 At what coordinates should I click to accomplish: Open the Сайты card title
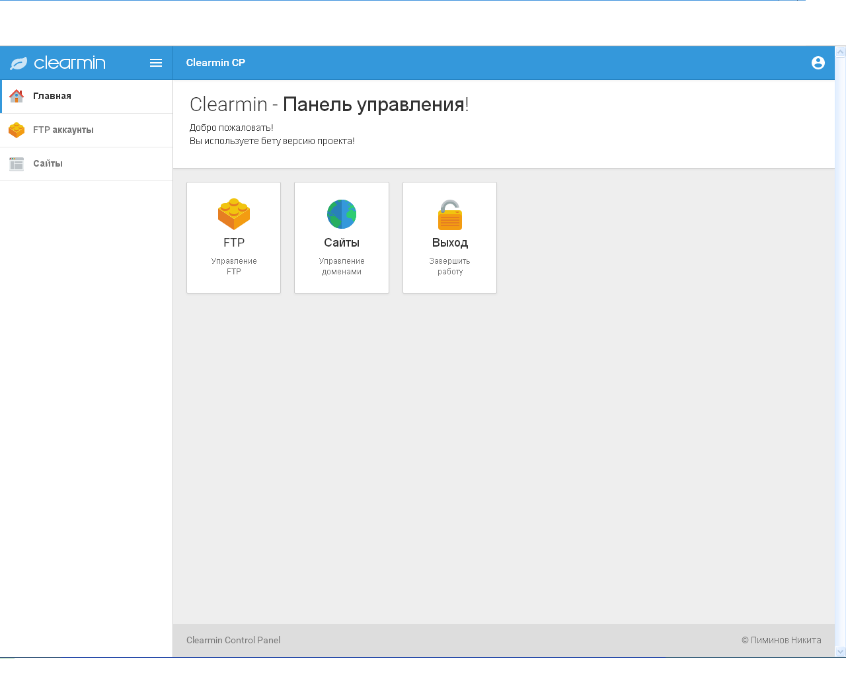click(x=342, y=243)
